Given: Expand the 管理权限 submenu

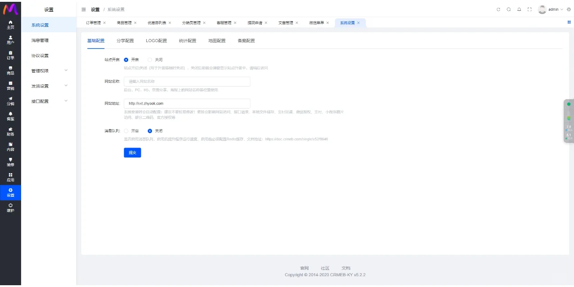Looking at the screenshot, I should [48, 71].
